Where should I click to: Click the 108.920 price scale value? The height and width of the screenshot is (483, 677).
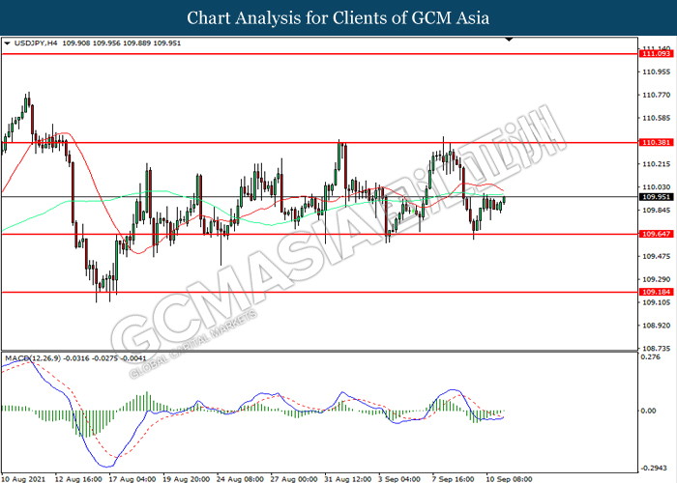[657, 326]
